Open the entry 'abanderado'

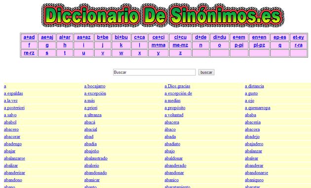[175, 165]
